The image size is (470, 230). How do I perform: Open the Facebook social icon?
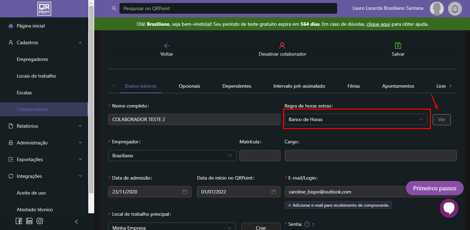[x=19, y=221]
